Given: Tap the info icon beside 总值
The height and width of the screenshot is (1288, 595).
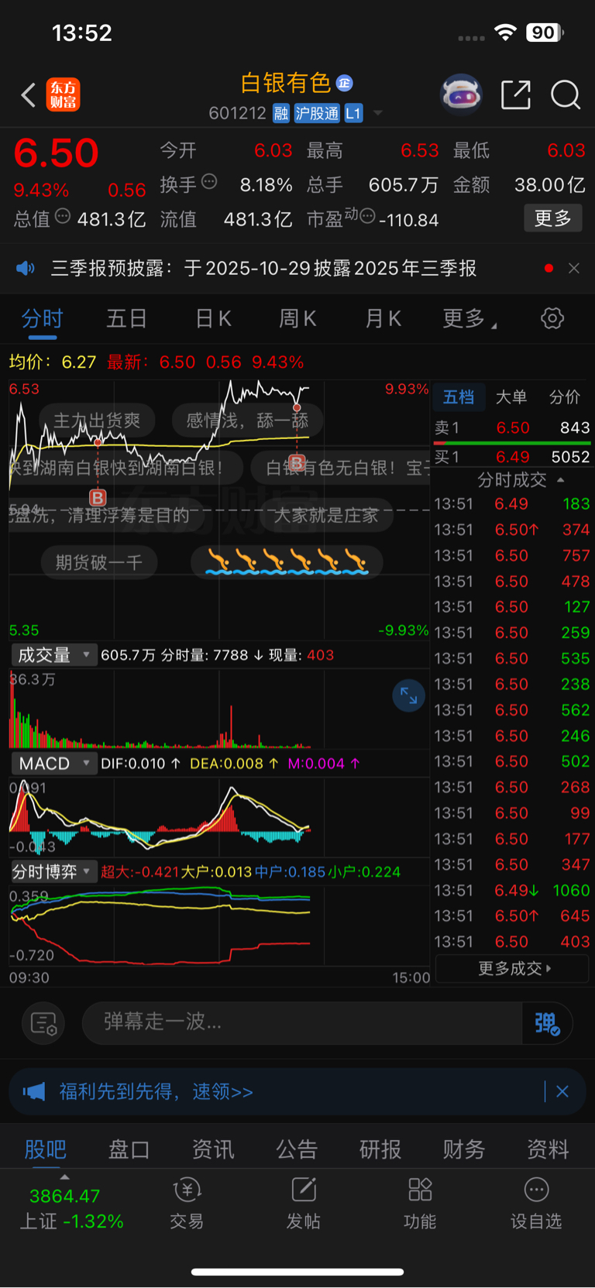Looking at the screenshot, I should (63, 216).
